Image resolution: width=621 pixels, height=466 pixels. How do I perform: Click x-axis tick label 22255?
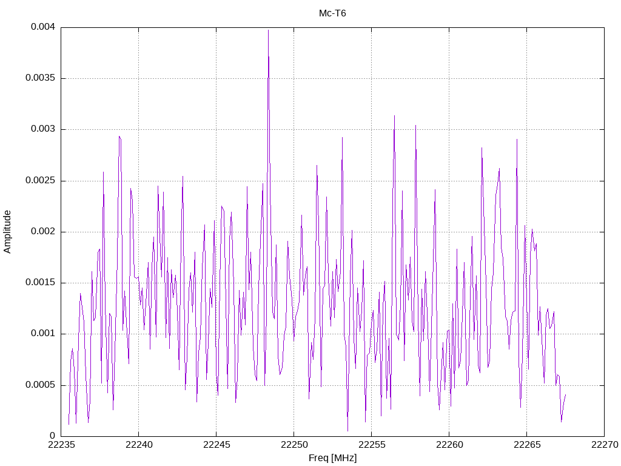(x=372, y=445)
